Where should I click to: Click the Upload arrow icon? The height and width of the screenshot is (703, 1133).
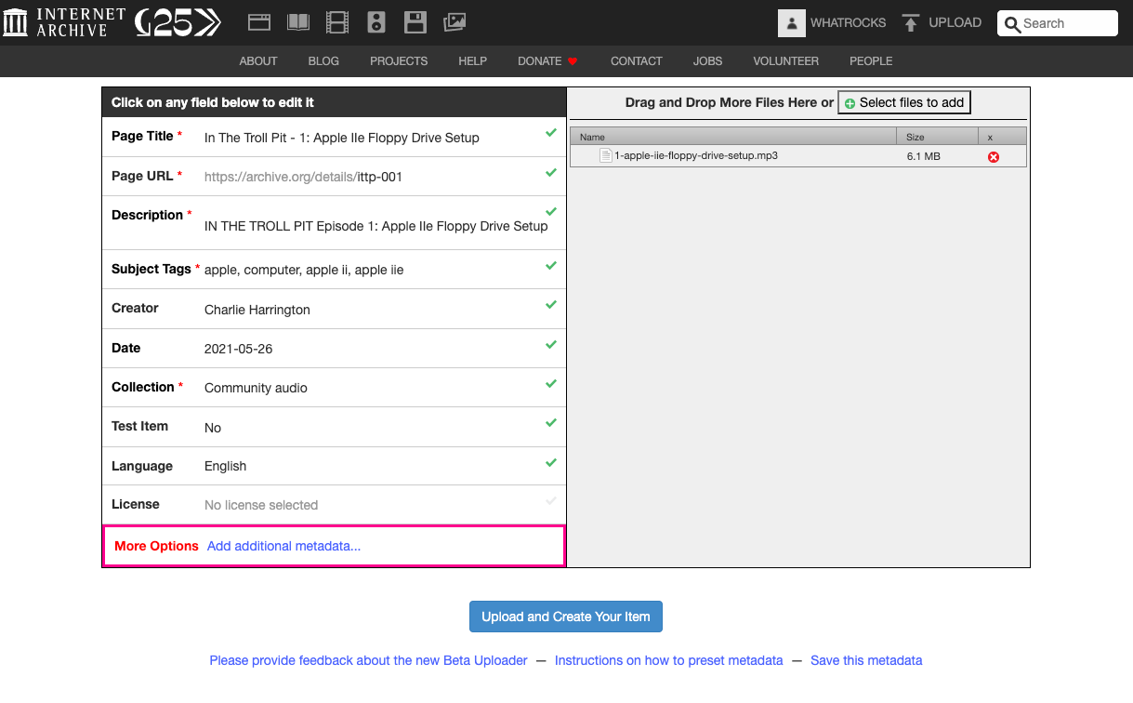(x=911, y=23)
